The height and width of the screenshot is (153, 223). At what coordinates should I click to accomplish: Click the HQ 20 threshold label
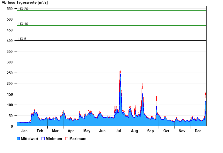pos(23,9)
